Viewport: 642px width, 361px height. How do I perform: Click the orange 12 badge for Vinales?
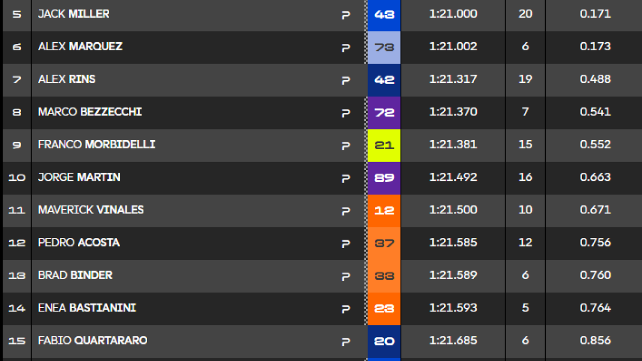[x=384, y=211]
